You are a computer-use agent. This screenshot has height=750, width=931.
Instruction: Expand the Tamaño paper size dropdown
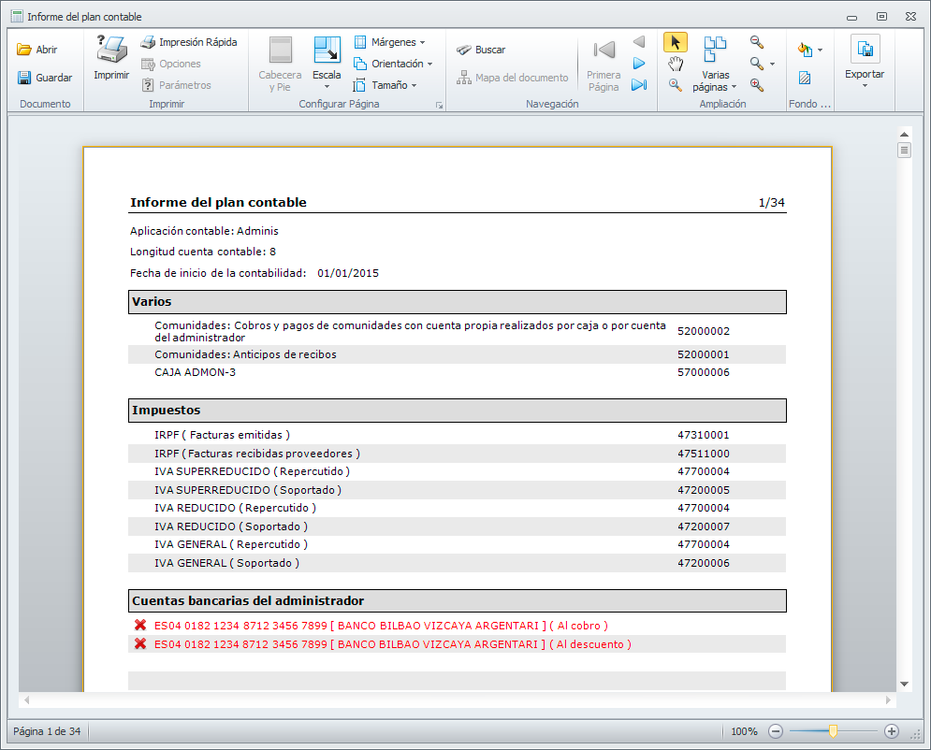386,85
